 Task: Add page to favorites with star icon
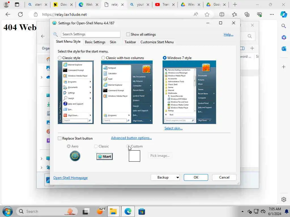point(207,14)
